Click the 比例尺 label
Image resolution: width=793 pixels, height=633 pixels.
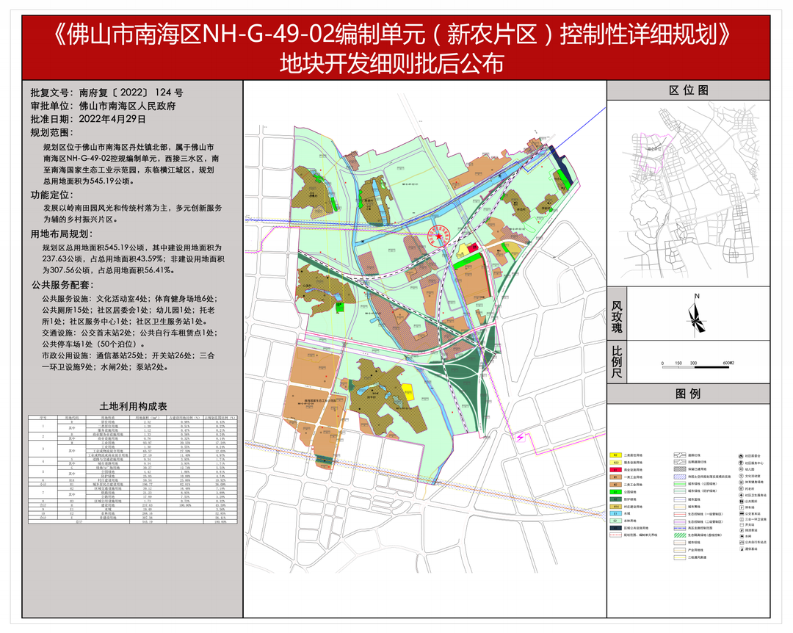click(617, 362)
